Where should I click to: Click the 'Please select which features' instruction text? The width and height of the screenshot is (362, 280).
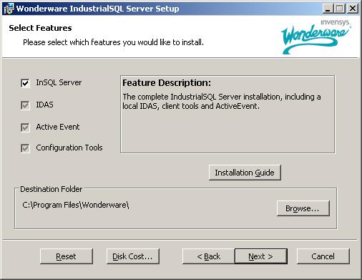[113, 42]
